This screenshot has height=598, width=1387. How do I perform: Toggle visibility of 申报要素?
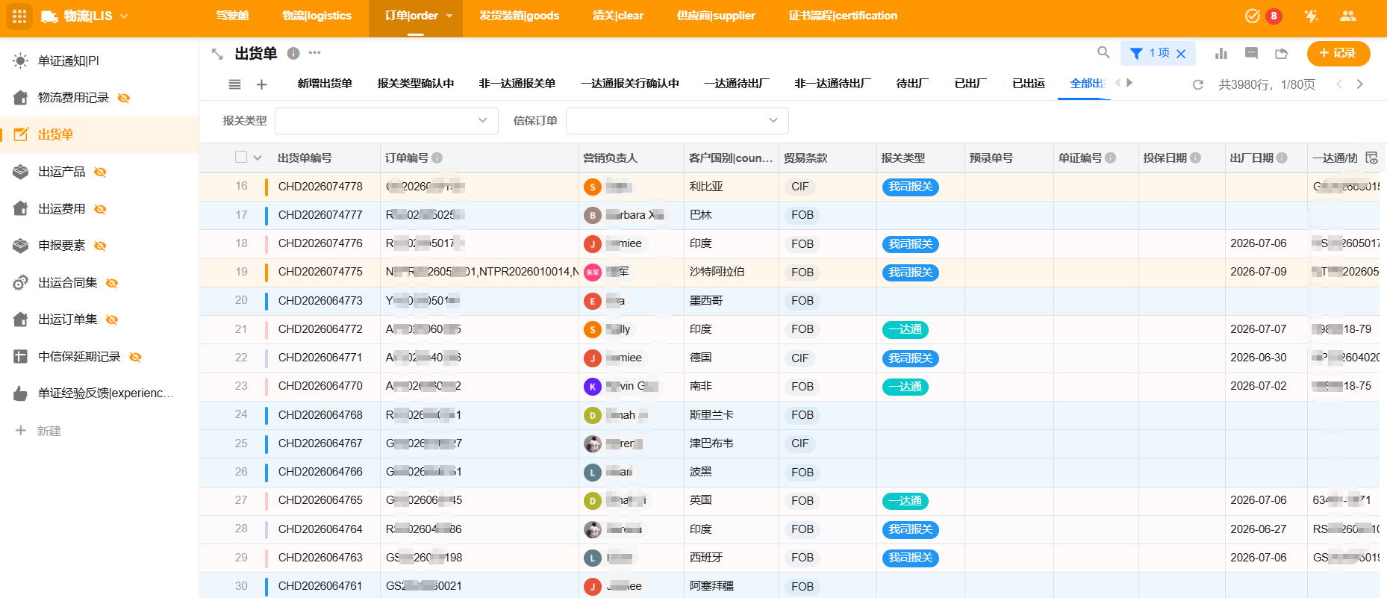coord(100,246)
